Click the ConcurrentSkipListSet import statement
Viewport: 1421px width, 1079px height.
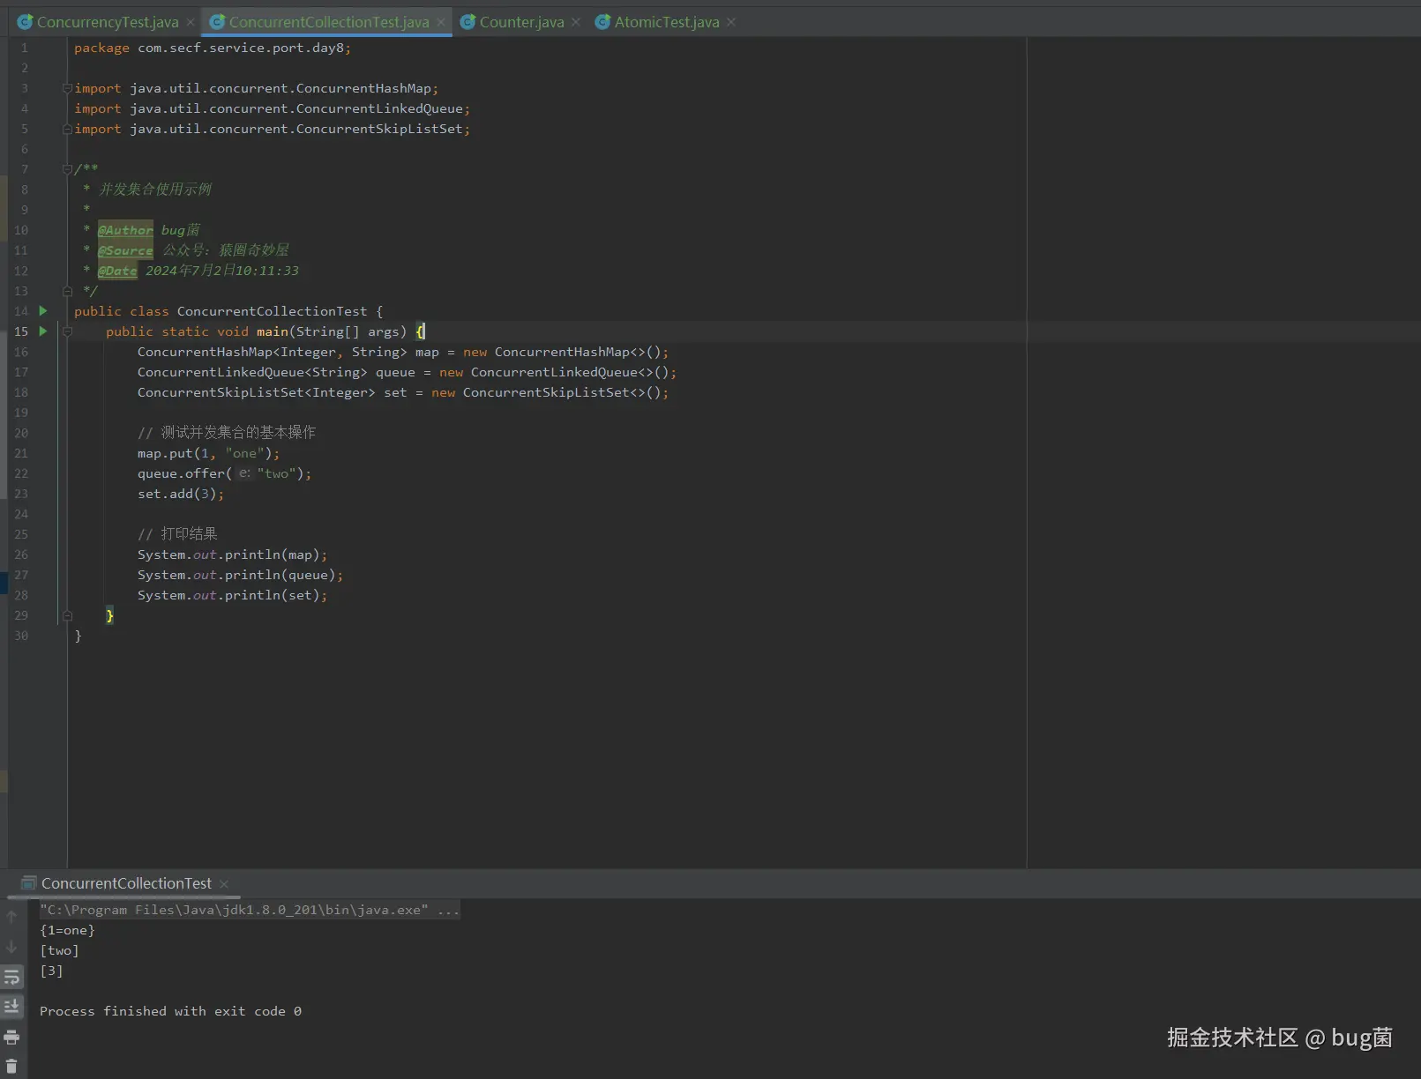[x=272, y=129]
